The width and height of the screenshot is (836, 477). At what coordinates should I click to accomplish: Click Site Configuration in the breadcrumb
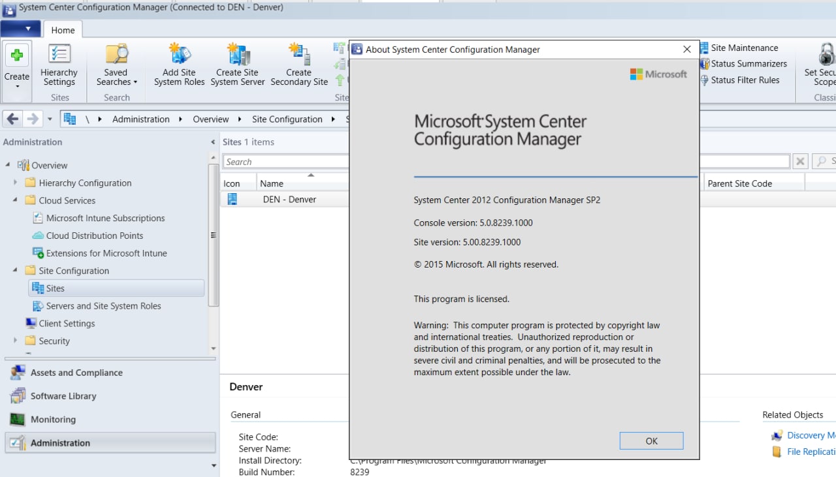(287, 119)
